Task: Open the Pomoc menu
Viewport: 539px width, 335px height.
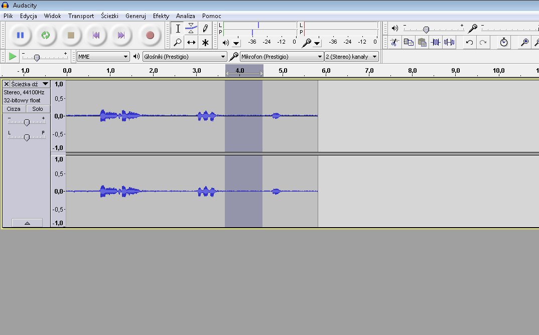Action: click(x=211, y=16)
